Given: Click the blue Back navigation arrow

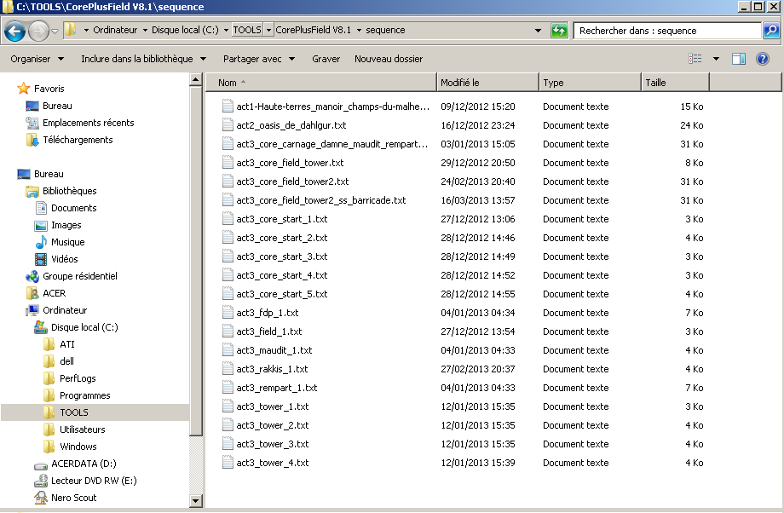Looking at the screenshot, I should click(x=15, y=31).
